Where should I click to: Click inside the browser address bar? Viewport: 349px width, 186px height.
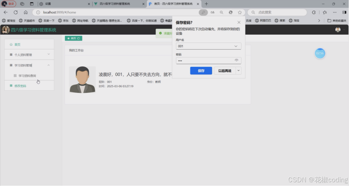coord(110,12)
